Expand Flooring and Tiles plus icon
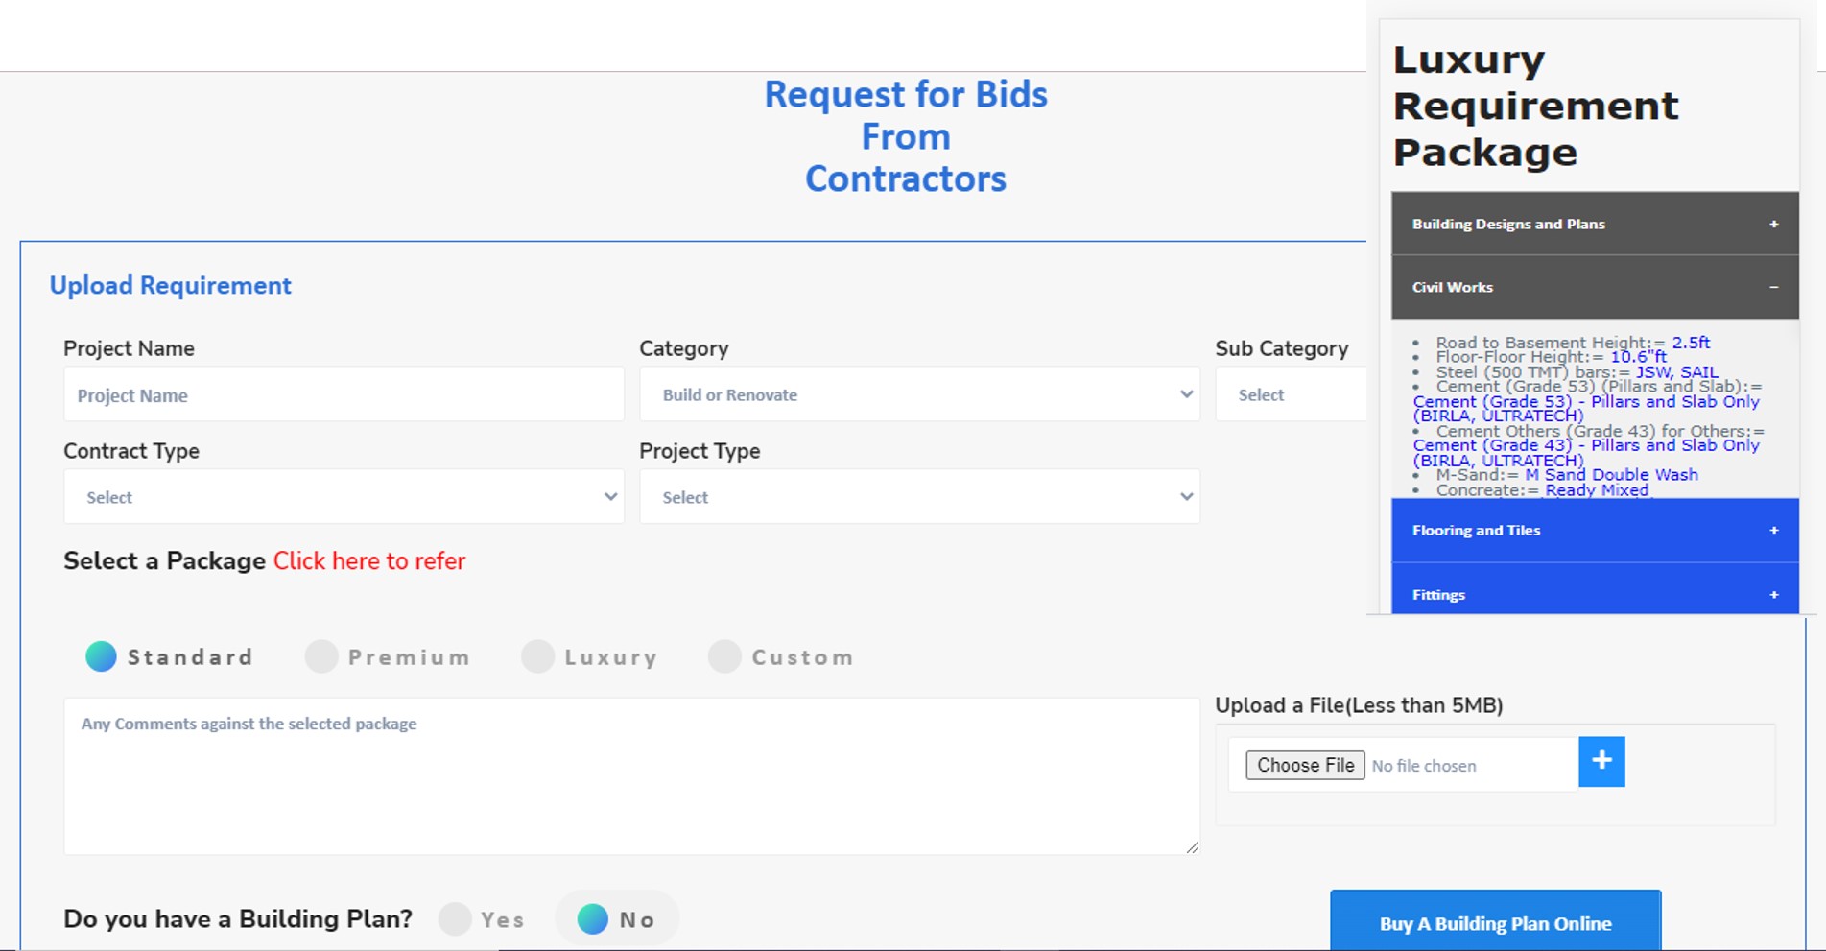 coord(1773,530)
